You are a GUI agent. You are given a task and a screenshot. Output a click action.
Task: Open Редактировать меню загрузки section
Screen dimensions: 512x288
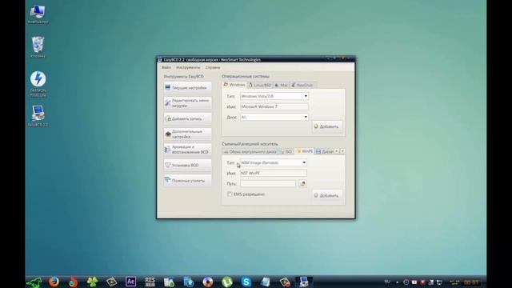[188, 103]
